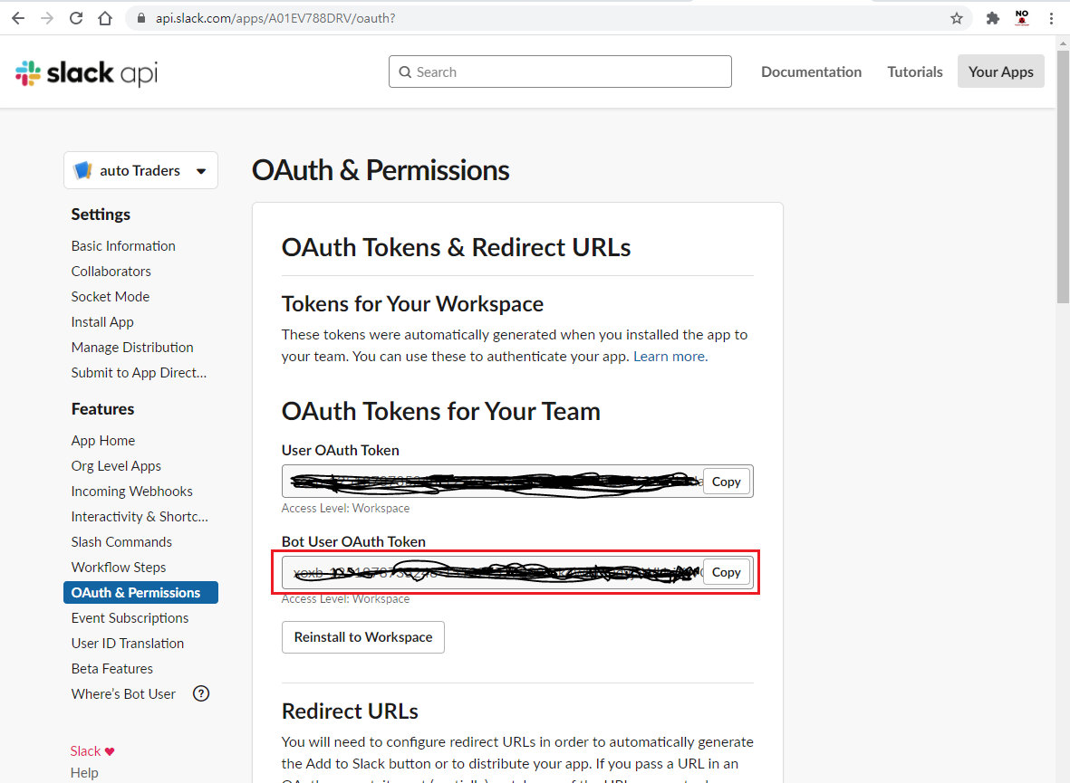The image size is (1070, 783).
Task: Open Manage Distribution
Action: coord(132,348)
